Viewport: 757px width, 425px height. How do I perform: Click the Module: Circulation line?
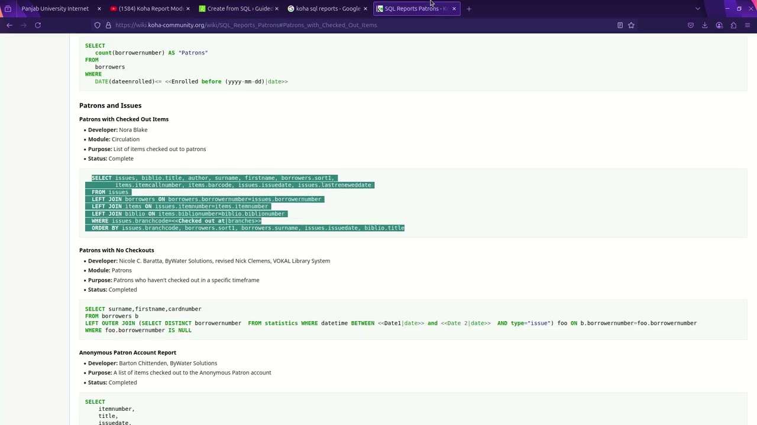point(114,139)
